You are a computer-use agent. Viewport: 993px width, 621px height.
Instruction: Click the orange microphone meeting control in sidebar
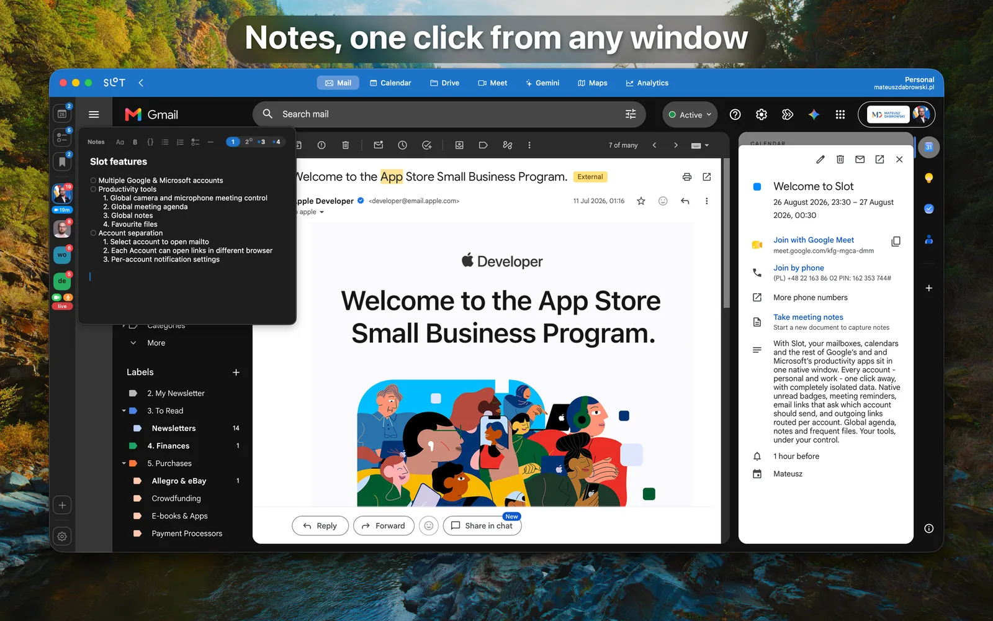click(68, 297)
